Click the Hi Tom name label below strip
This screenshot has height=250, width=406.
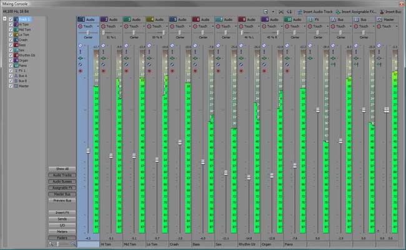106,244
